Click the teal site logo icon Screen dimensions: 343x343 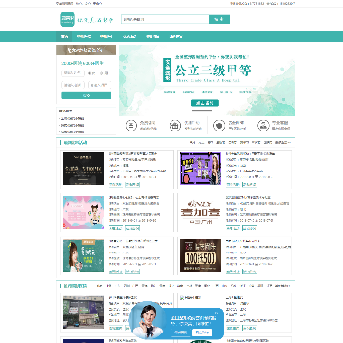coord(68,19)
